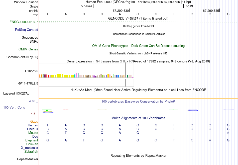Click the green PhyloP bar under the first base T

tap(47, 110)
